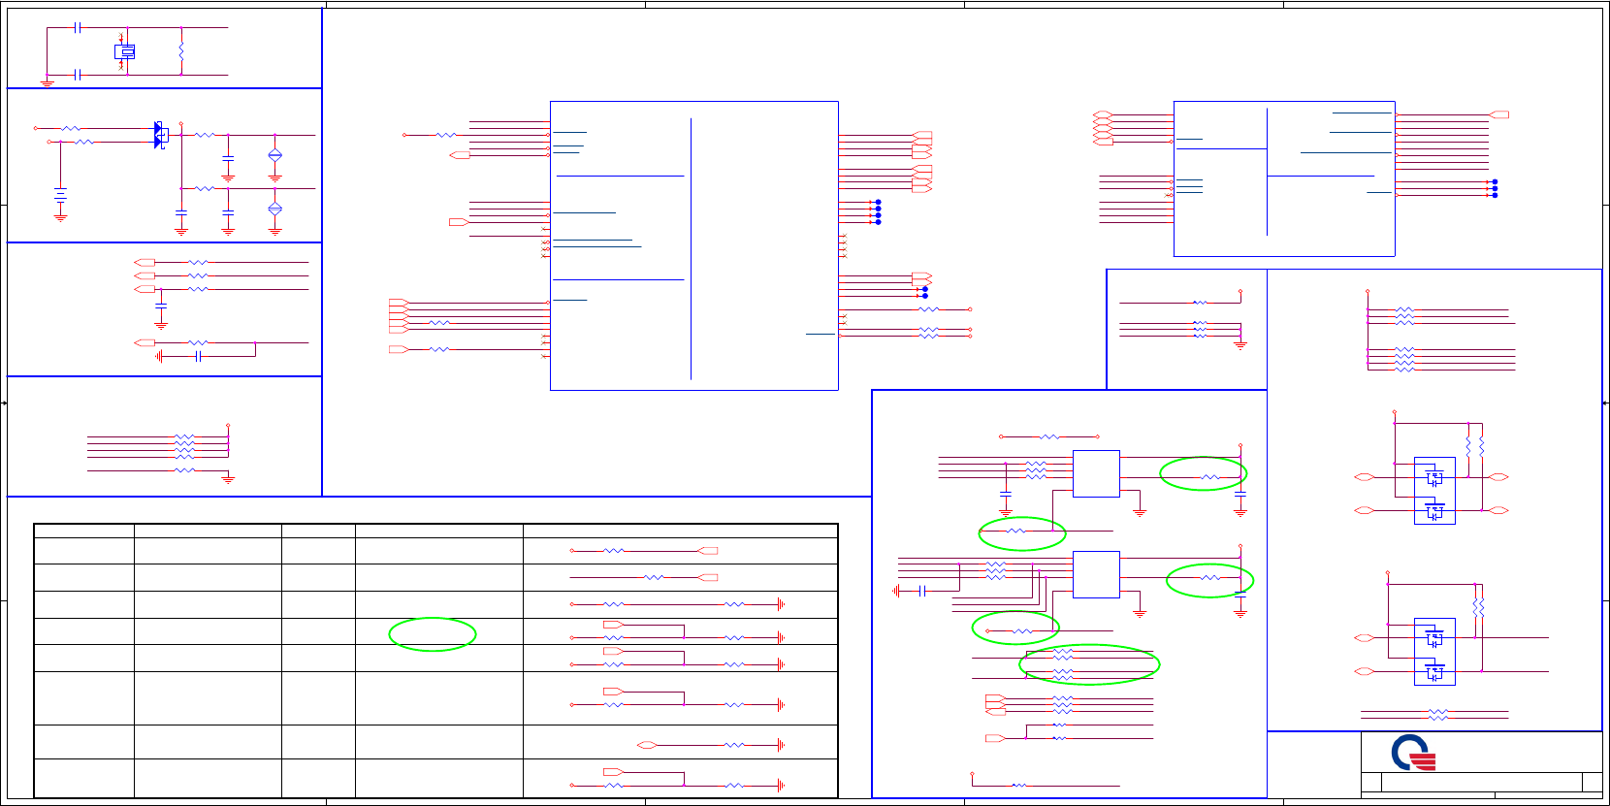
Task: Select the upper-right IC block
Action: click(1284, 178)
